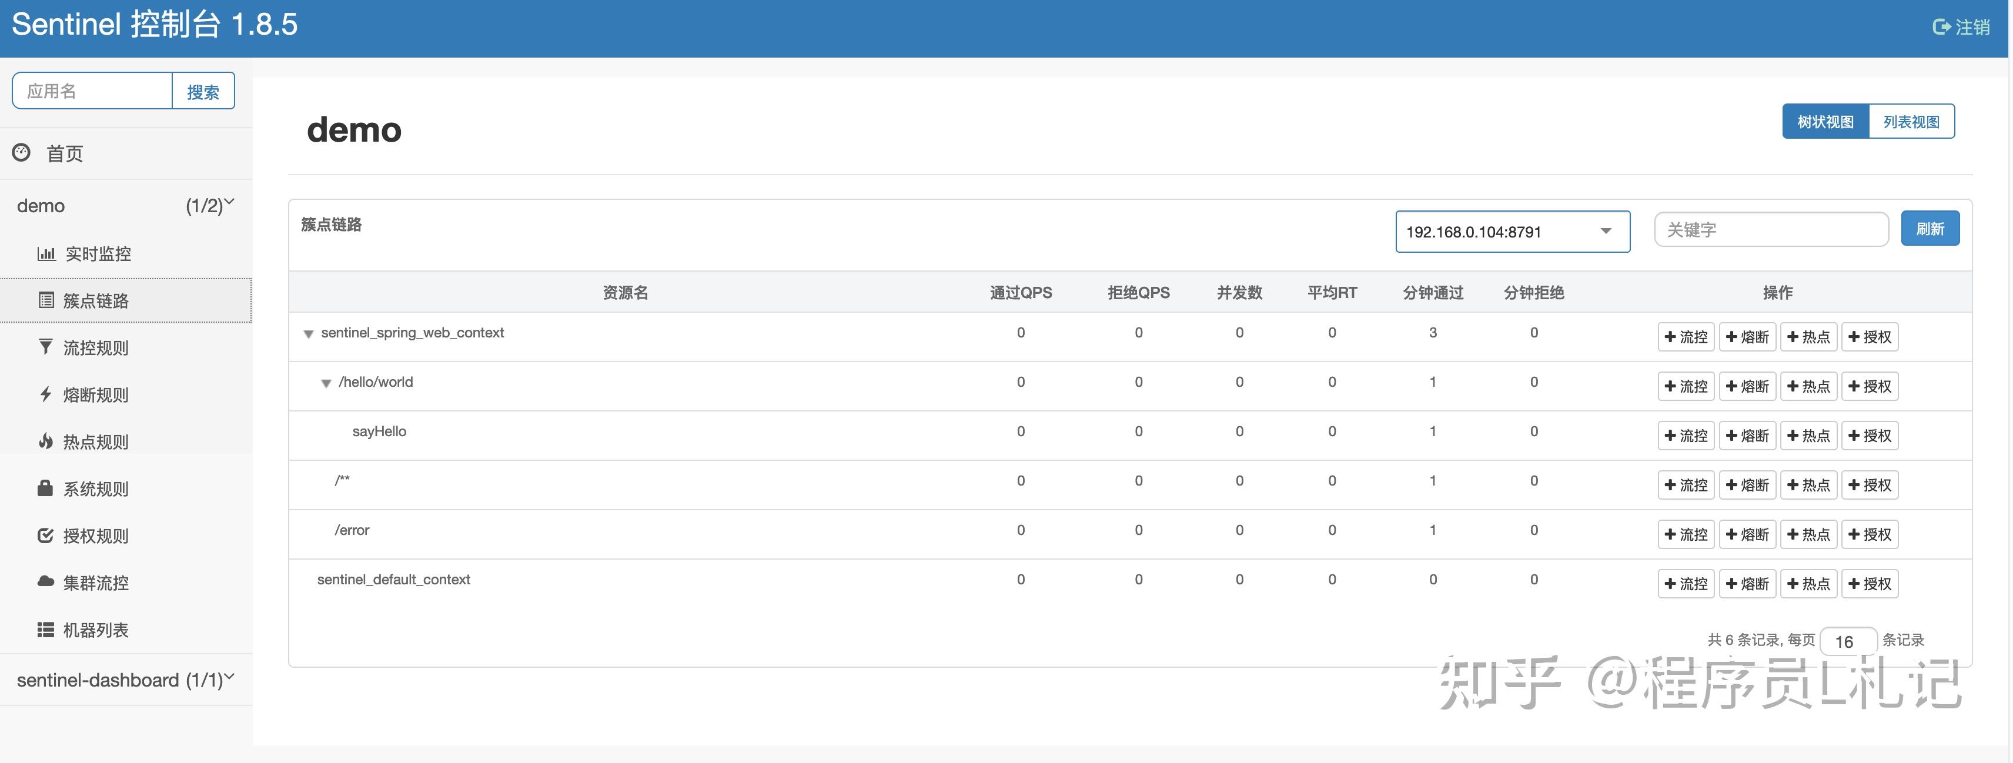The width and height of the screenshot is (2013, 763).
Task: Click the lock icon for 系统规则
Action: 45,488
